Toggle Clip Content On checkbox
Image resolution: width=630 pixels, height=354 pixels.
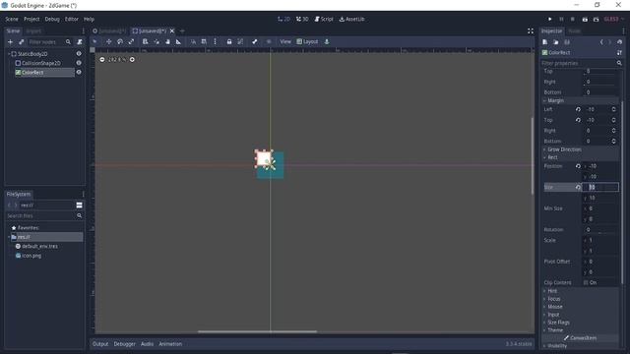pyautogui.click(x=586, y=282)
